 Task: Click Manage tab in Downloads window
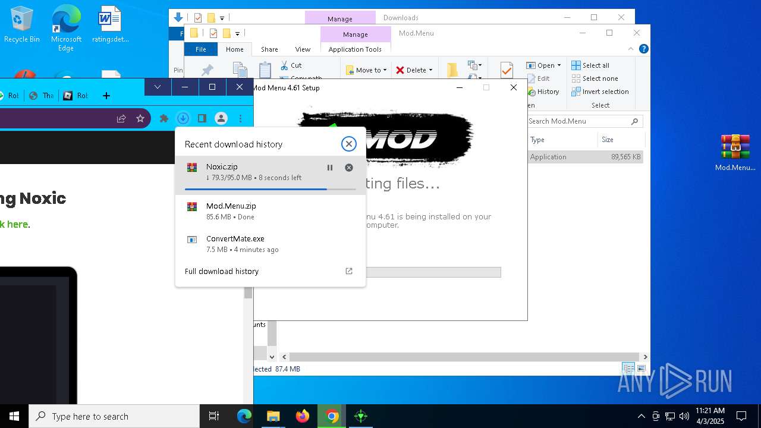(x=339, y=18)
